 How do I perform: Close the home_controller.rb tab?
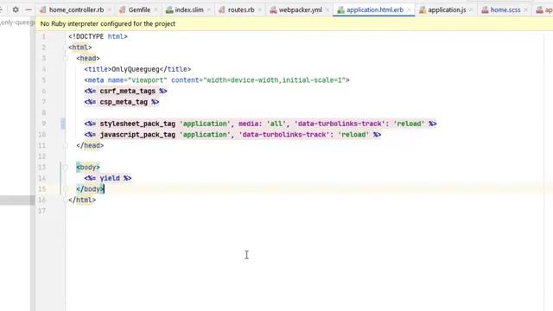coord(109,10)
